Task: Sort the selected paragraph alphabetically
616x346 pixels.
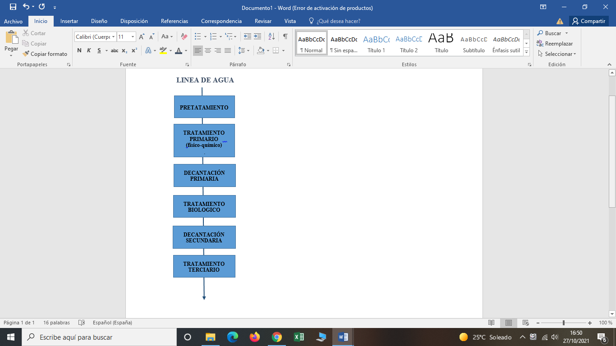Action: (x=271, y=36)
